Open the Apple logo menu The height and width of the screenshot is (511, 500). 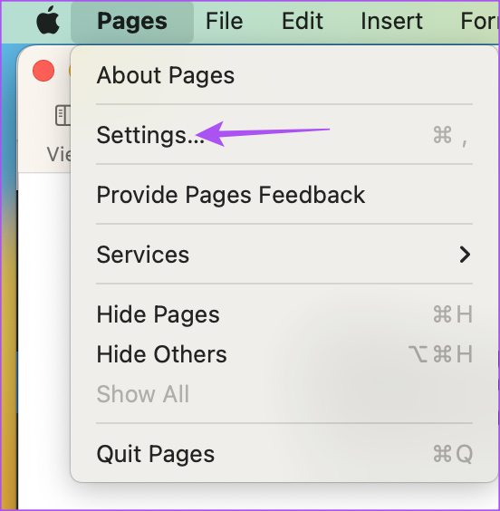(48, 21)
